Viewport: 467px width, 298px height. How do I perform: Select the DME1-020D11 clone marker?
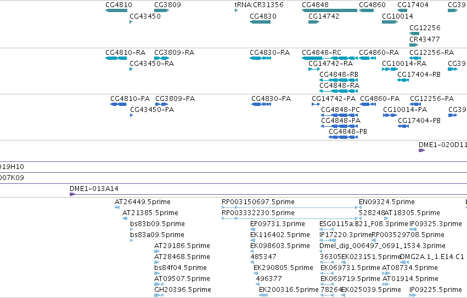click(x=422, y=150)
